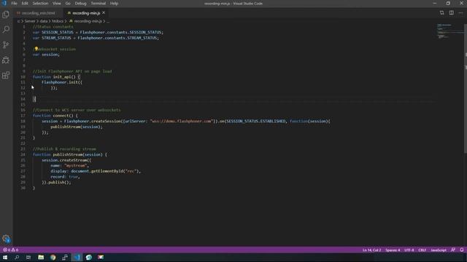Open the Source Control view
Image resolution: width=467 pixels, height=262 pixels.
coord(6,44)
